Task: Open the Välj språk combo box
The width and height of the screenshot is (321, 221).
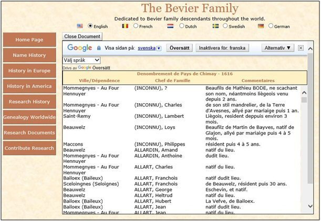Action: (81, 60)
